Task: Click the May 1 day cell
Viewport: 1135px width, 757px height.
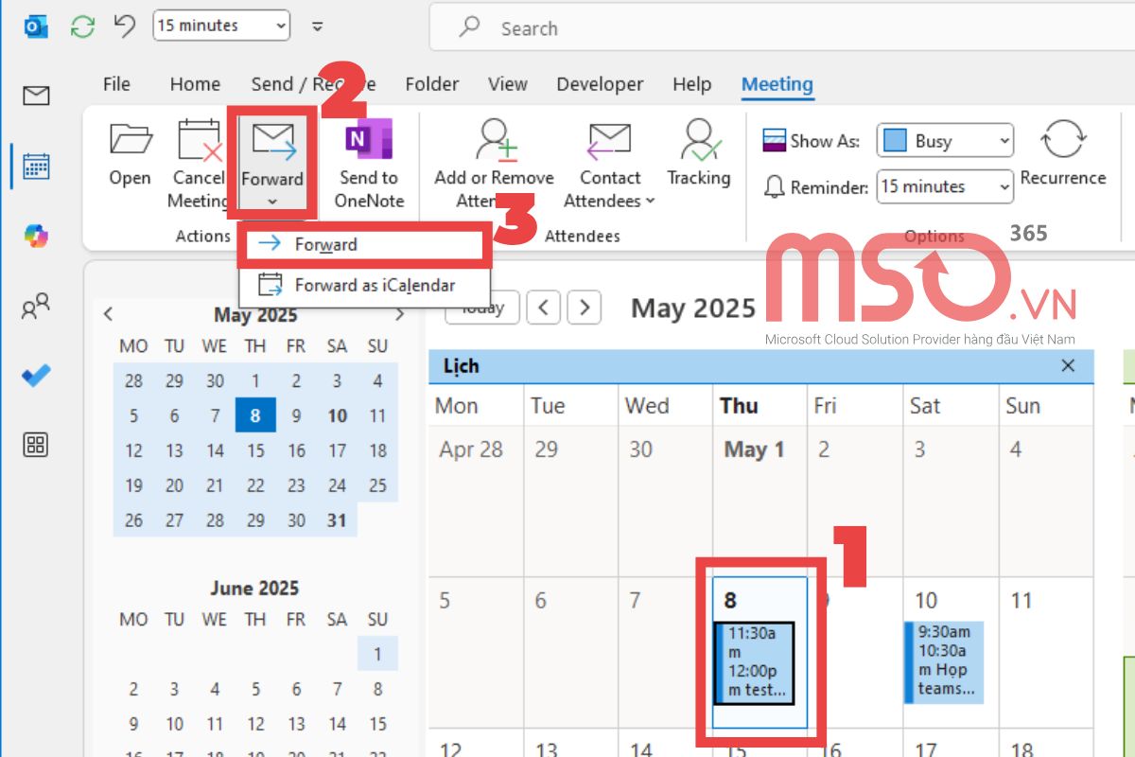Action: [x=760, y=502]
